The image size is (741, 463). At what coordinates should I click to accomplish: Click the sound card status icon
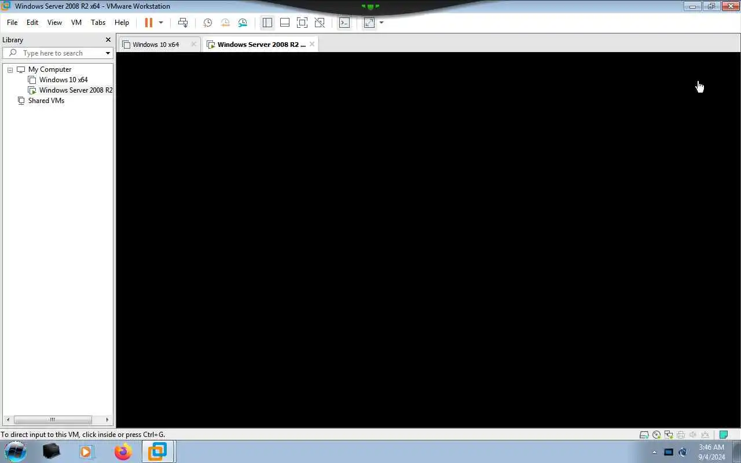point(692,435)
